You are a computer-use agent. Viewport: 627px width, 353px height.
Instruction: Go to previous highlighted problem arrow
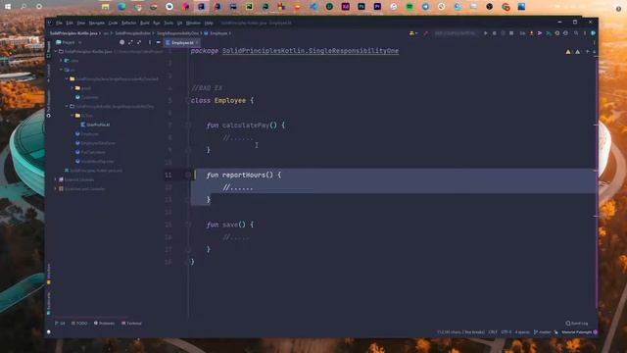588,52
